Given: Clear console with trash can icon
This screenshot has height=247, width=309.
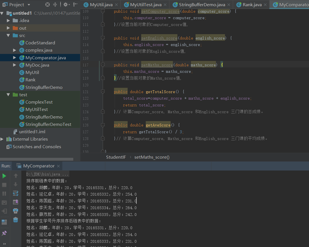Looking at the screenshot, I should (x=16, y=220).
